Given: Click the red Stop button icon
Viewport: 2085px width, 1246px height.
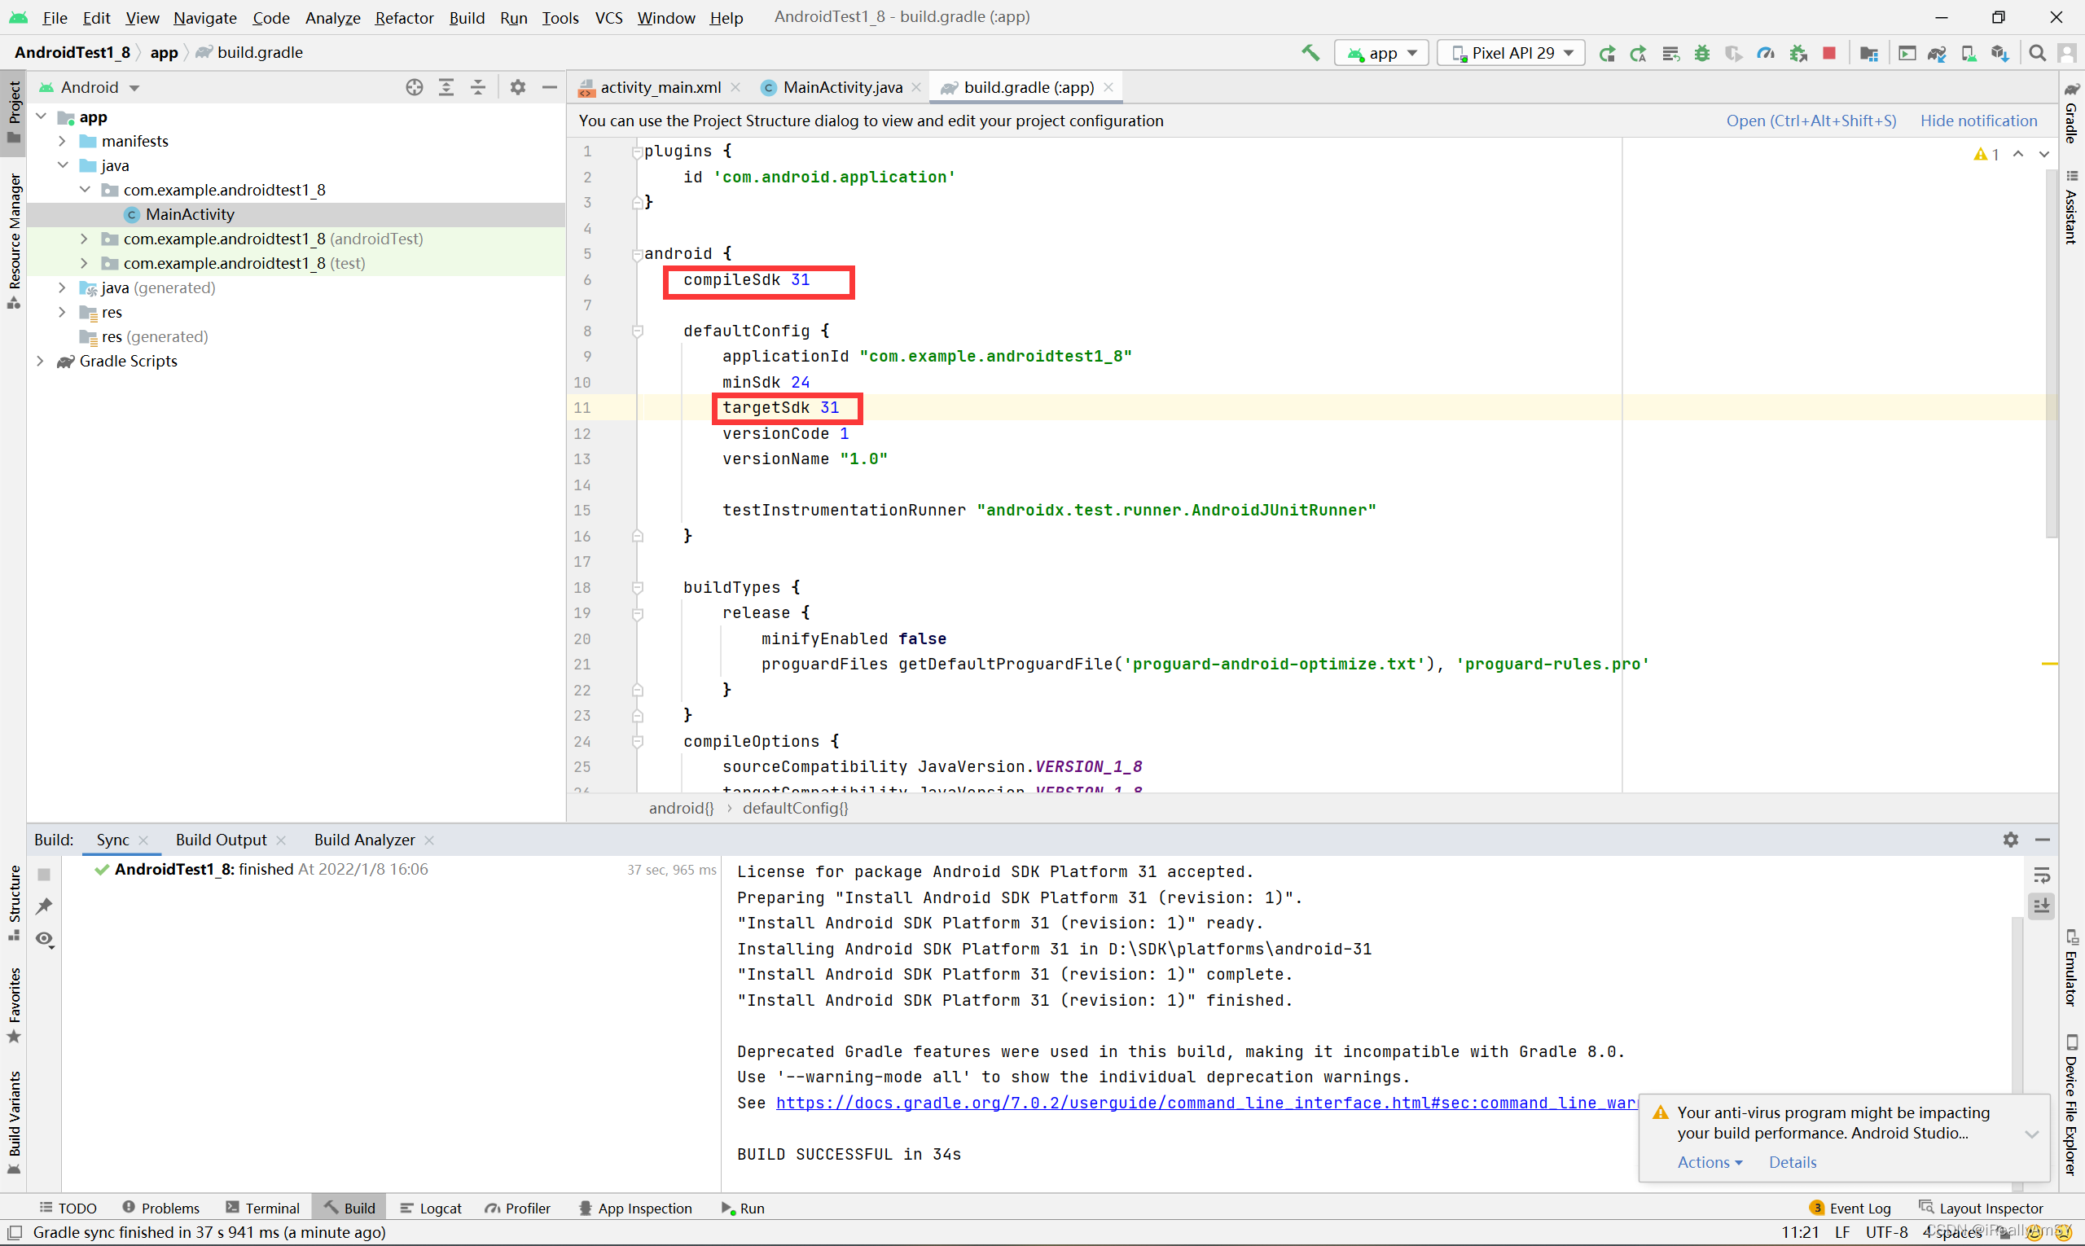Looking at the screenshot, I should (x=1829, y=53).
